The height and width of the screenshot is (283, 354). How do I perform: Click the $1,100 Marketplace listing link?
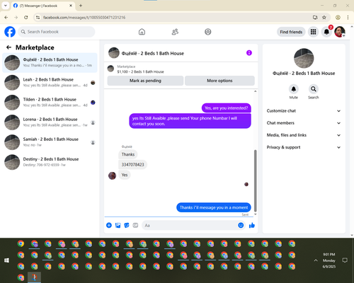point(140,71)
